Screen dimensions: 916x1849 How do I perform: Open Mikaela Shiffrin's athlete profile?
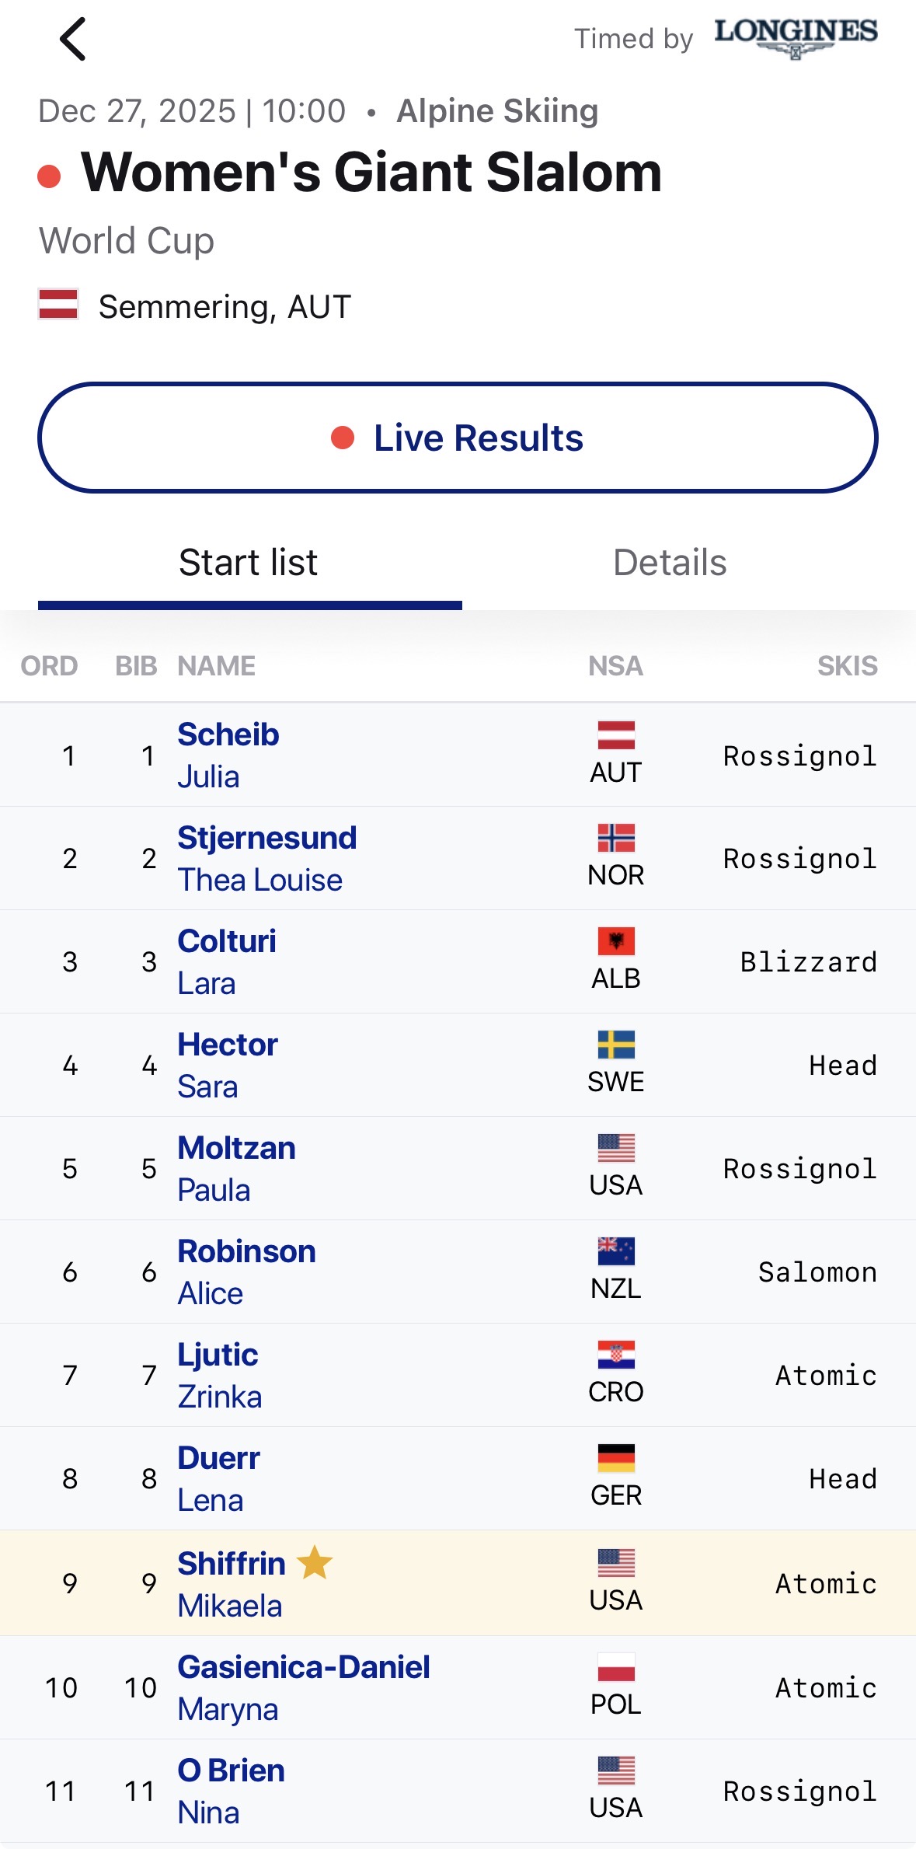pyautogui.click(x=231, y=1584)
